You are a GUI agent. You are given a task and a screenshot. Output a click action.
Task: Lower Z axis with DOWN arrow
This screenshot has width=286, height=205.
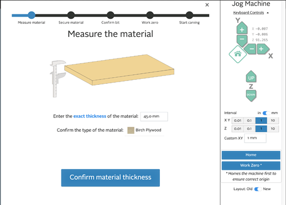(x=251, y=95)
